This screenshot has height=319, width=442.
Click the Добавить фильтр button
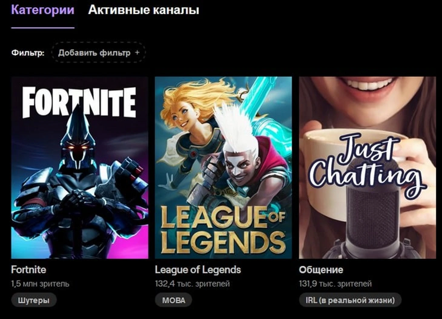point(98,53)
